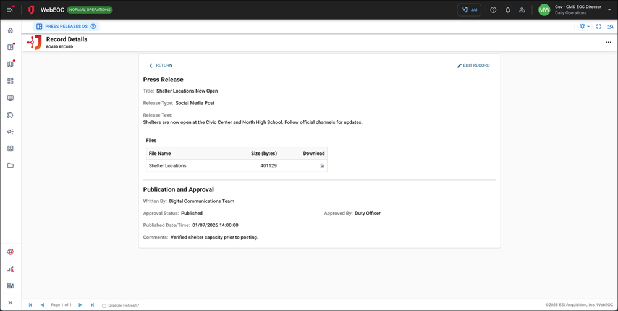Image resolution: width=618 pixels, height=311 pixels.
Task: Close the Press Releases DS tab
Action: (93, 27)
